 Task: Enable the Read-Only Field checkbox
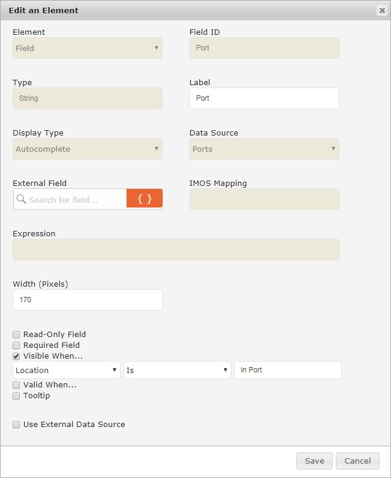point(17,335)
